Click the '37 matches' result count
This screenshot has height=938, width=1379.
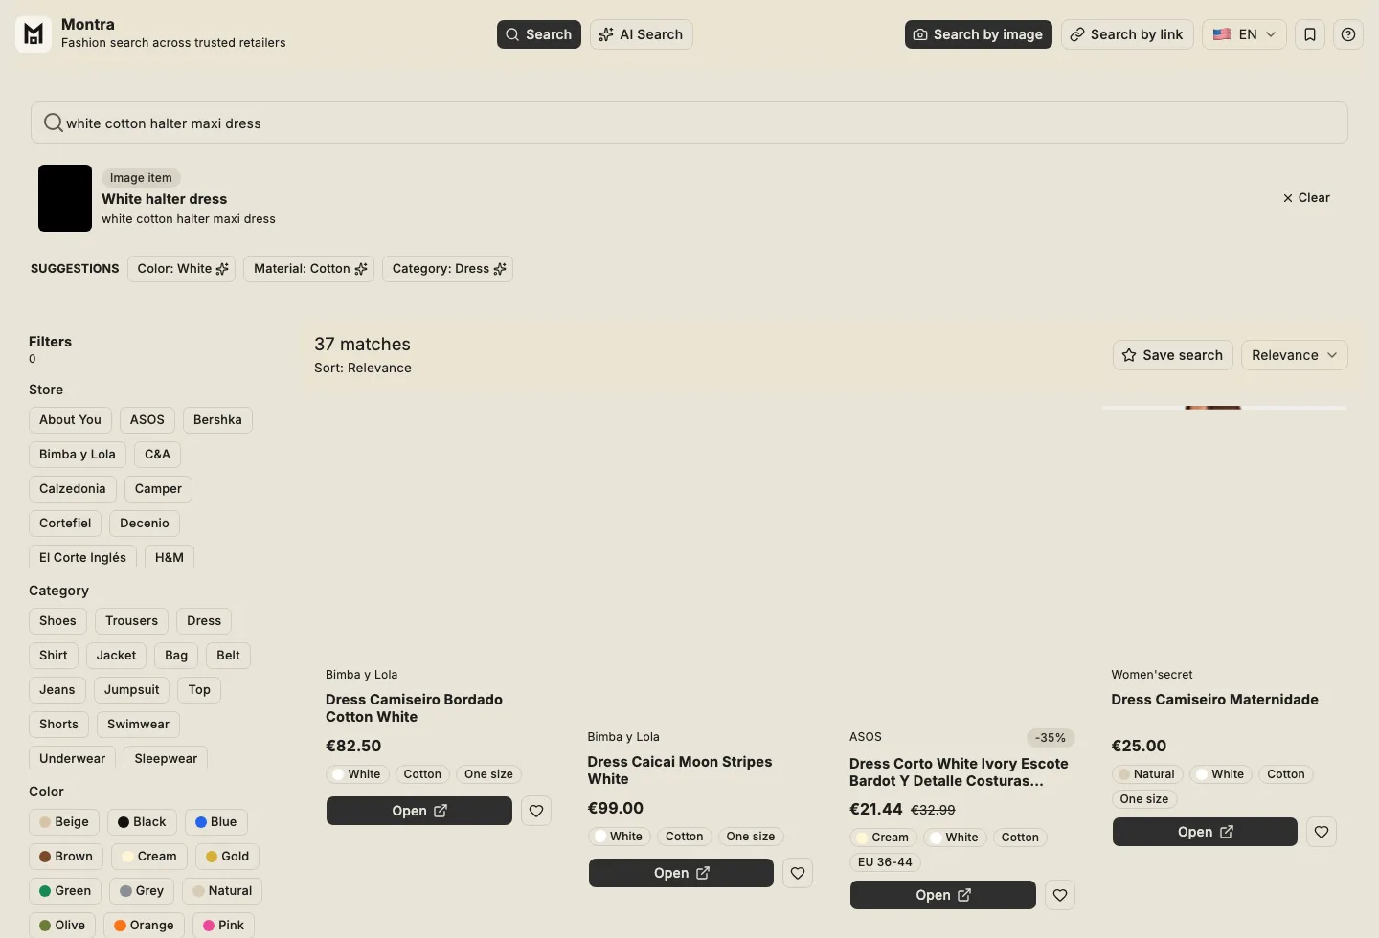pos(362,345)
